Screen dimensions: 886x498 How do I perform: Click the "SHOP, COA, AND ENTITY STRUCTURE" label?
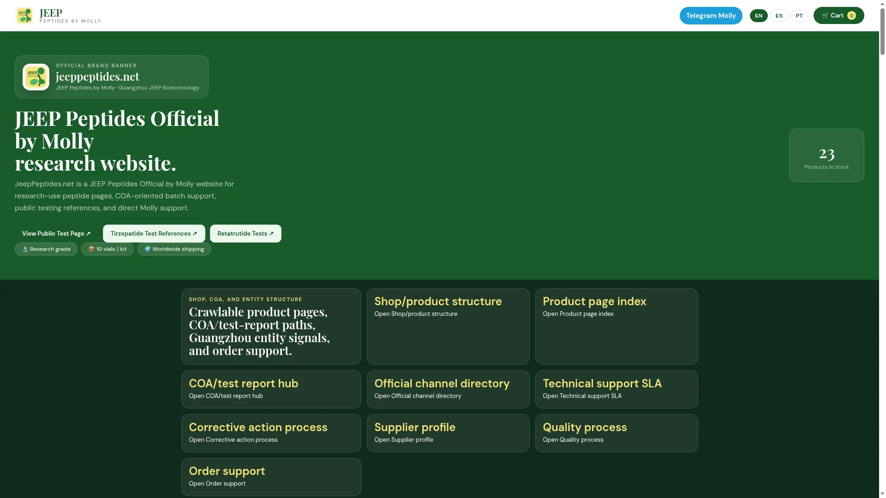coord(245,299)
